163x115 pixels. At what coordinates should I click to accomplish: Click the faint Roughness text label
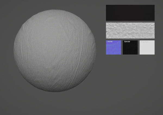(145, 42)
